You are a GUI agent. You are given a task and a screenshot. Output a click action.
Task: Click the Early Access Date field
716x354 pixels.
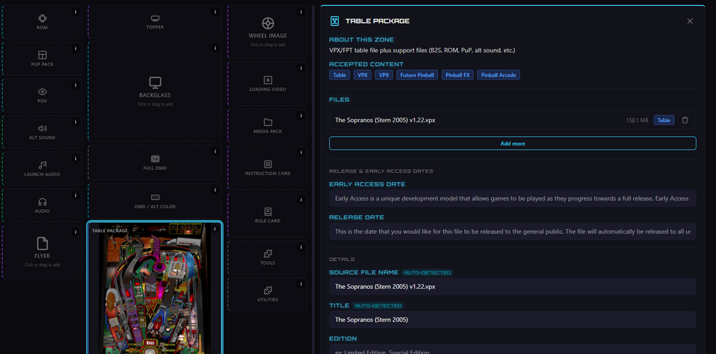coord(513,198)
